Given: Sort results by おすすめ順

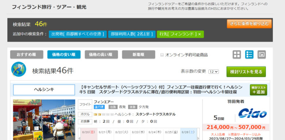Looking at the screenshot, I should tap(27, 54).
